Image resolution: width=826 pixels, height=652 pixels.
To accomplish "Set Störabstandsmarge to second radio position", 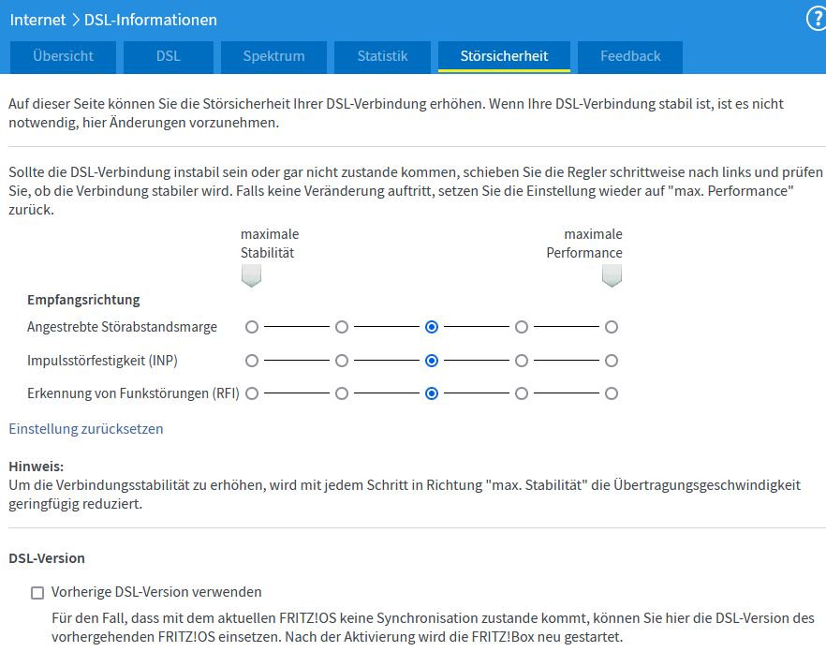I will click(x=342, y=327).
